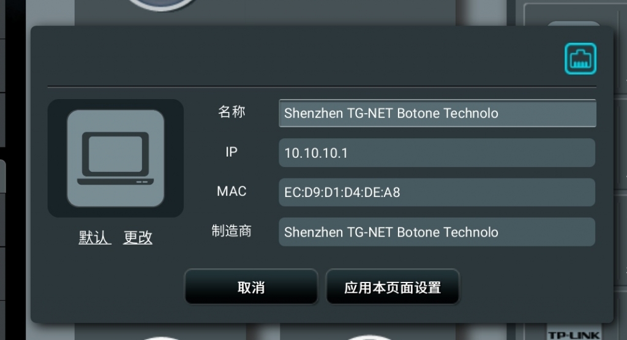627x340 pixels.
Task: Click the TP-LINK device in background
Action: click(x=574, y=335)
